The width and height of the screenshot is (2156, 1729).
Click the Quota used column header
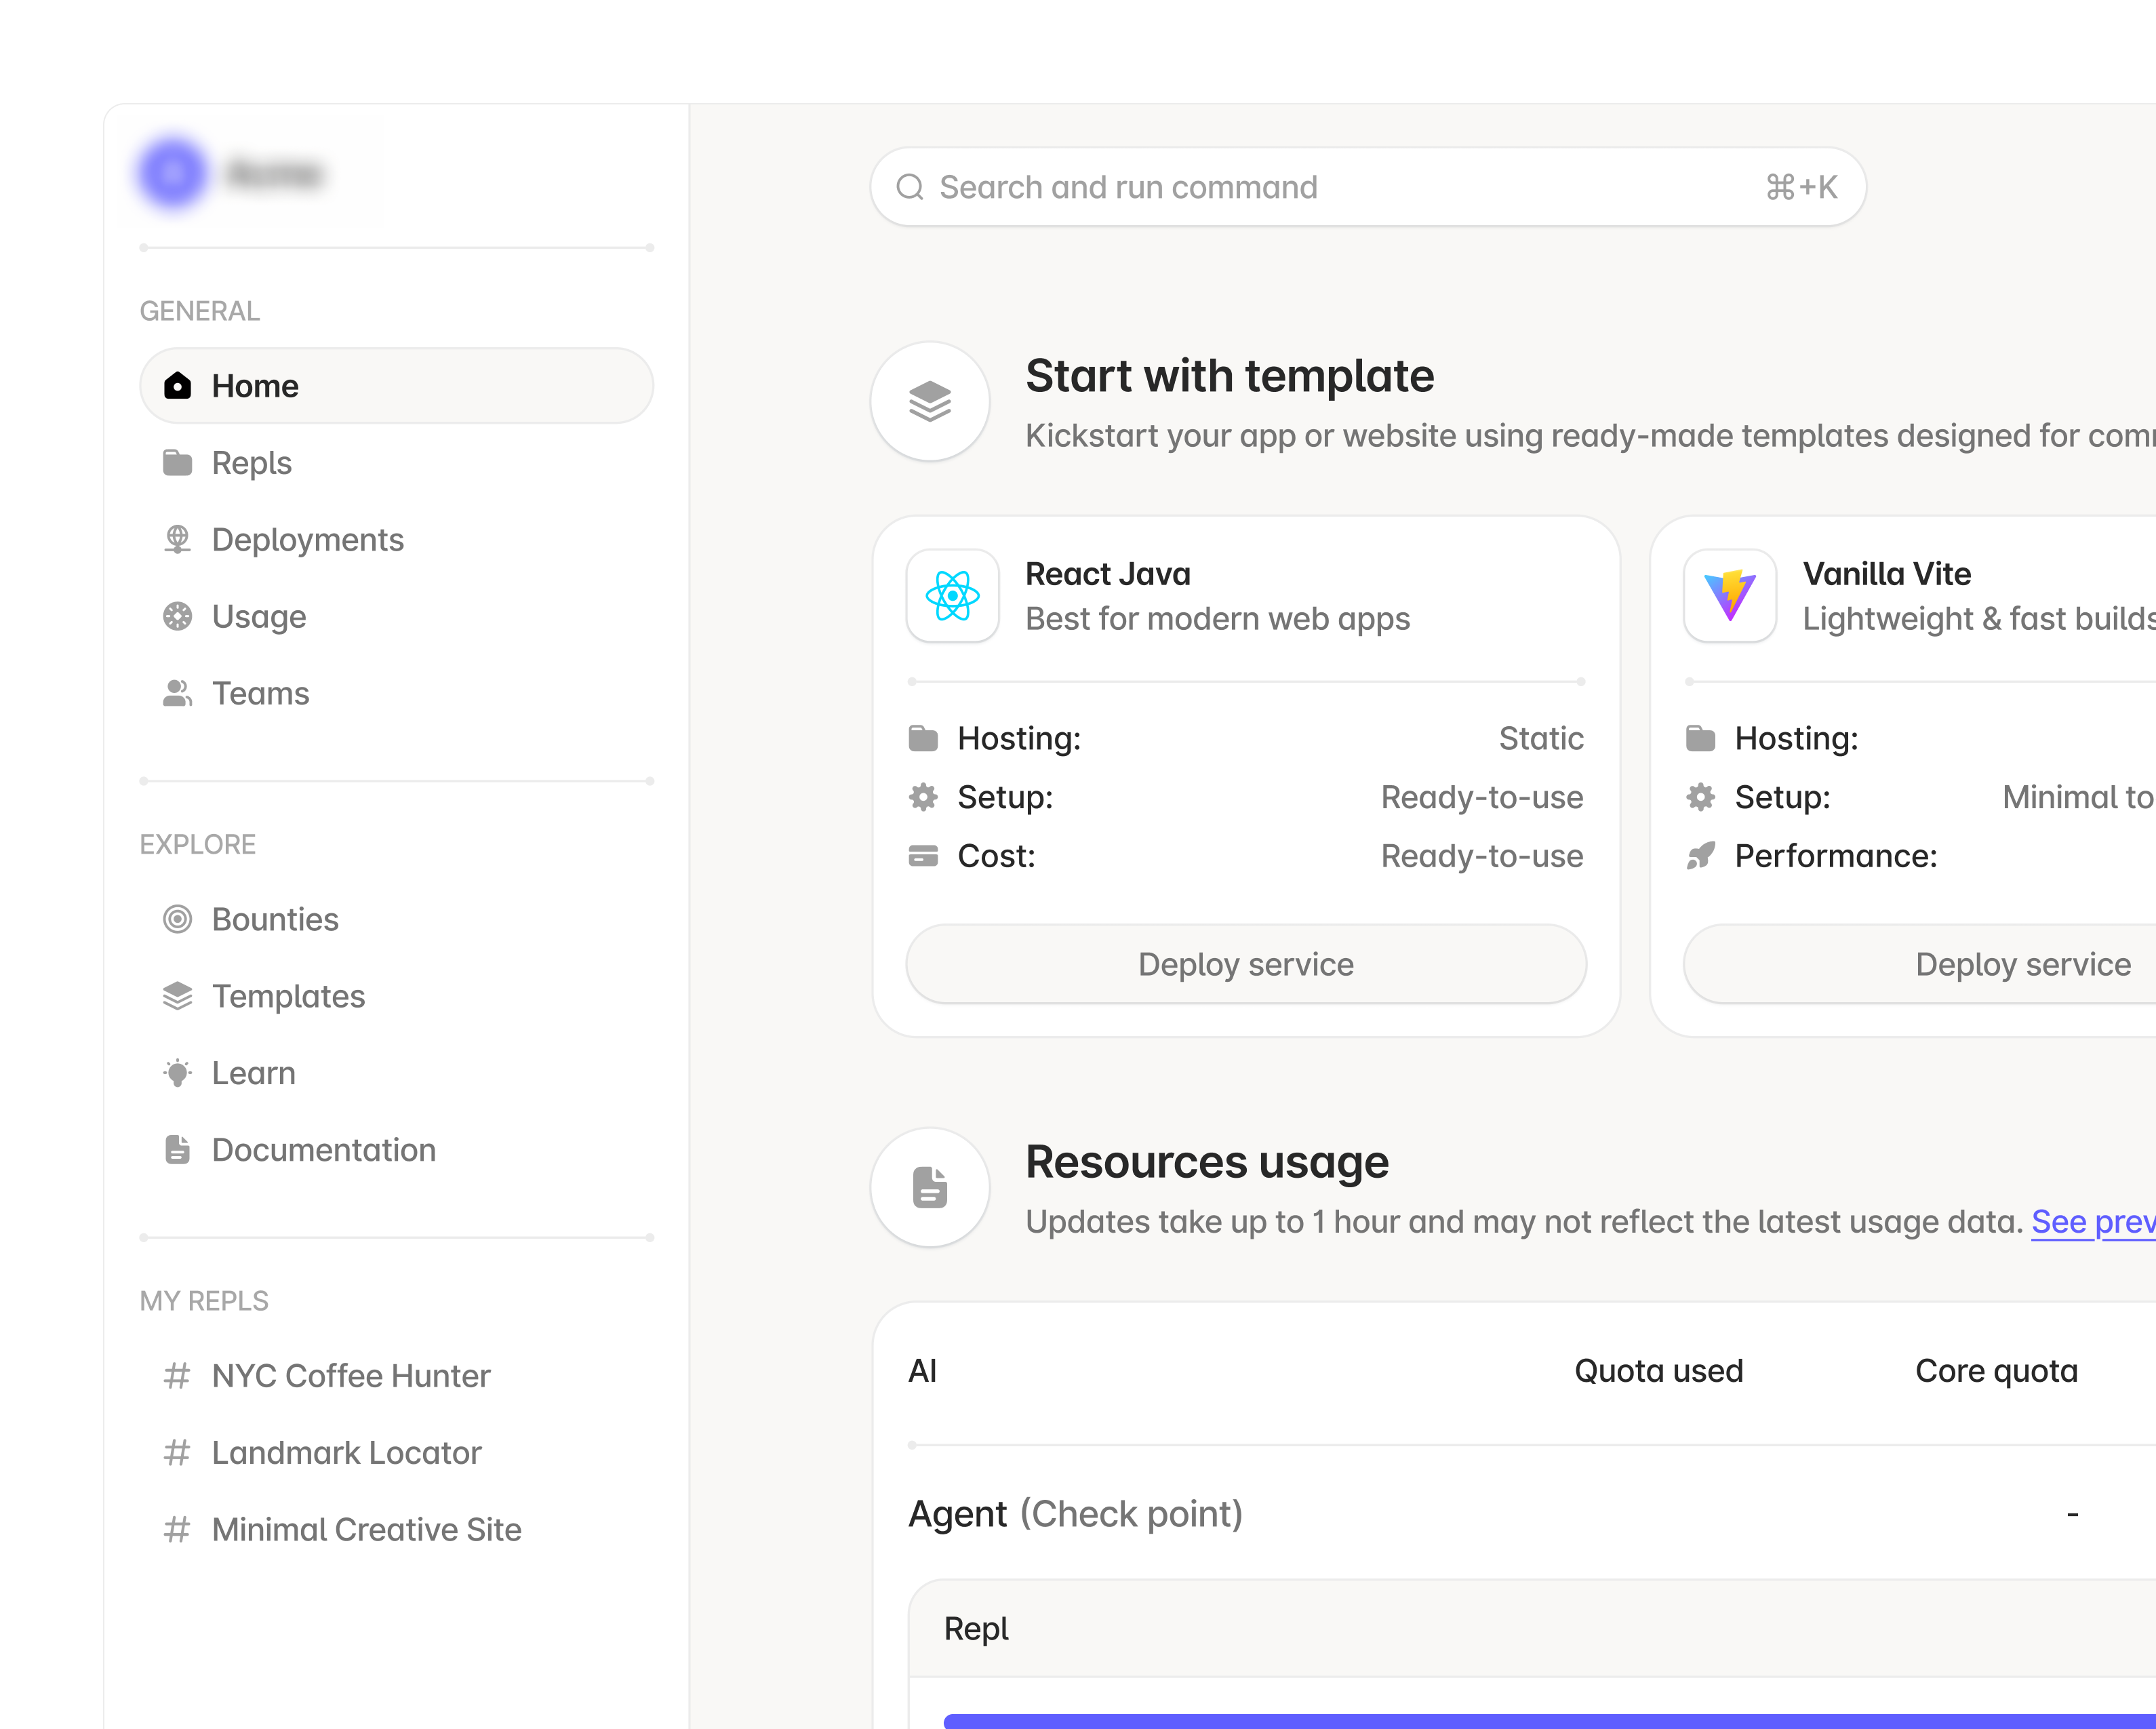point(1659,1371)
